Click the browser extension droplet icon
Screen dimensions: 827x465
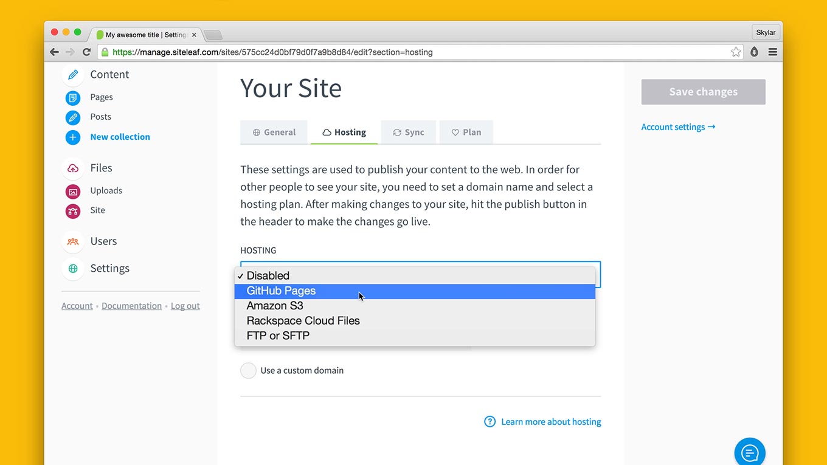pyautogui.click(x=754, y=52)
